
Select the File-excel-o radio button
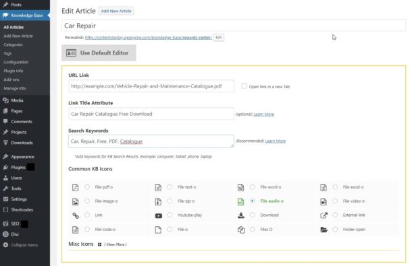click(x=335, y=187)
